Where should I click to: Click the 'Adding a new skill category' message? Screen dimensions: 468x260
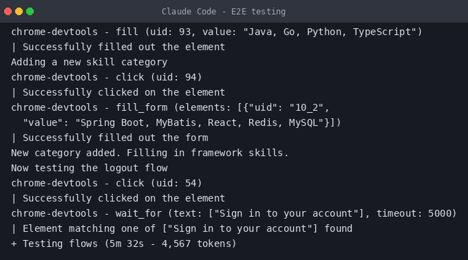(89, 62)
